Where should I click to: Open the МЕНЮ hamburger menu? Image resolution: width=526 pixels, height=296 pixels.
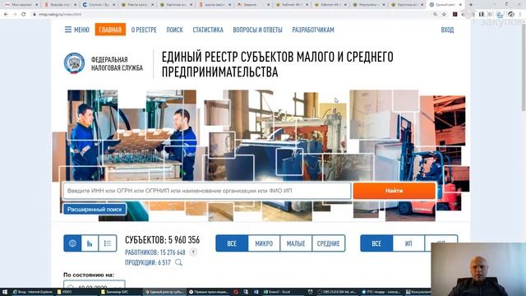tap(76, 30)
